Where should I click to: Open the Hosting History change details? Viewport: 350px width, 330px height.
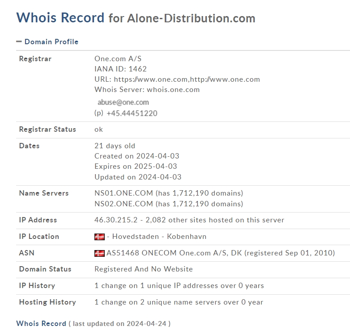tap(179, 302)
